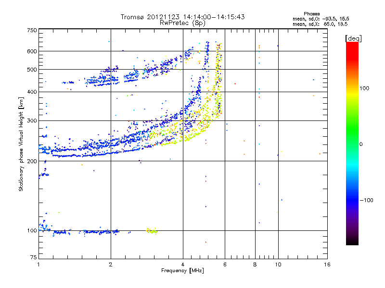Click the '200' y-axis tick label

[32, 161]
